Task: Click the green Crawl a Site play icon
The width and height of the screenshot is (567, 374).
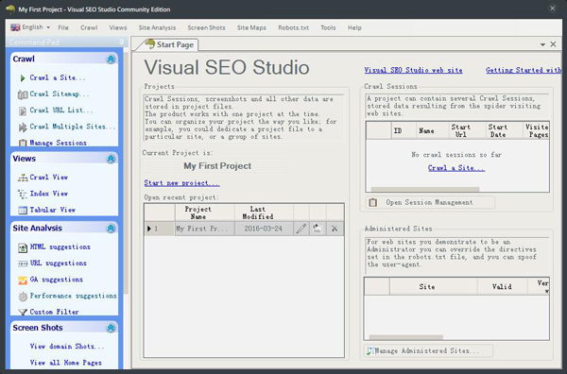Action: click(x=23, y=78)
